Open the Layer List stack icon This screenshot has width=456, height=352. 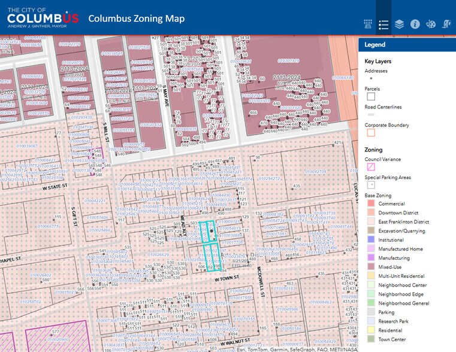click(399, 25)
